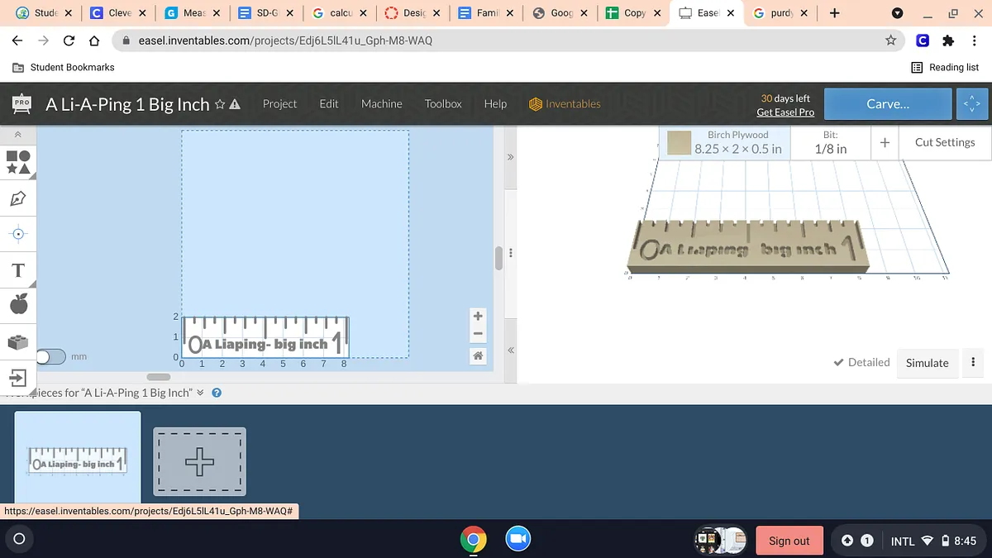Choose the Drill point tool
The width and height of the screenshot is (992, 558).
pos(18,234)
